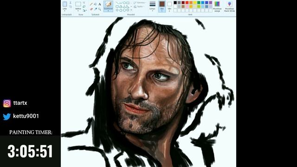Click the ttartx username text
The height and width of the screenshot is (167, 297).
pos(20,103)
